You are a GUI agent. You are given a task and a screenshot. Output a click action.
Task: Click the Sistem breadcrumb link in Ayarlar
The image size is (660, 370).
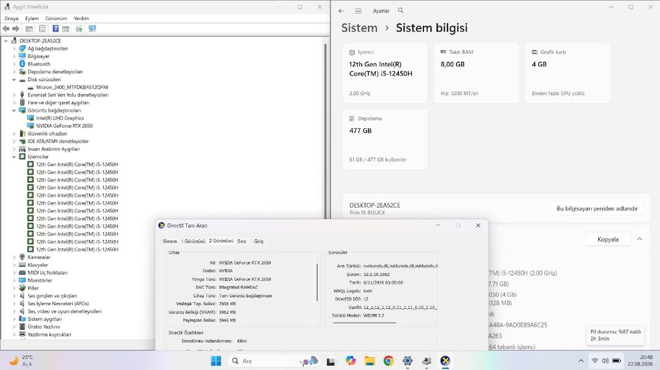359,28
